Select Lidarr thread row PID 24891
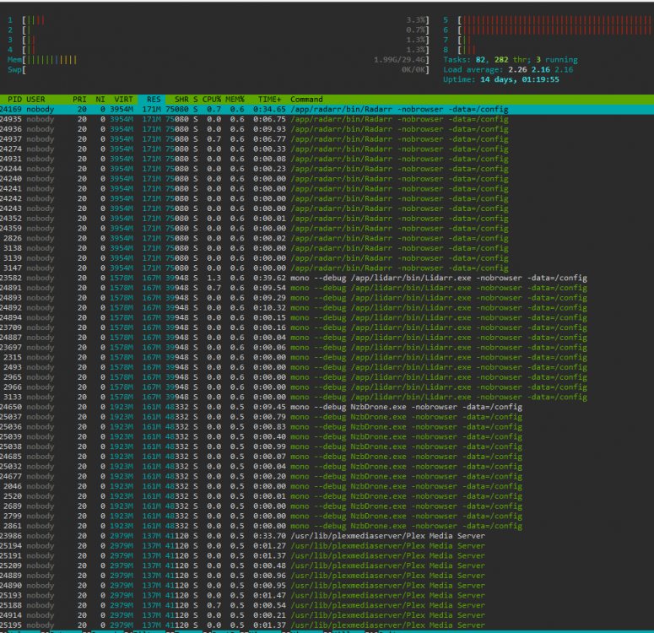 click(x=327, y=288)
